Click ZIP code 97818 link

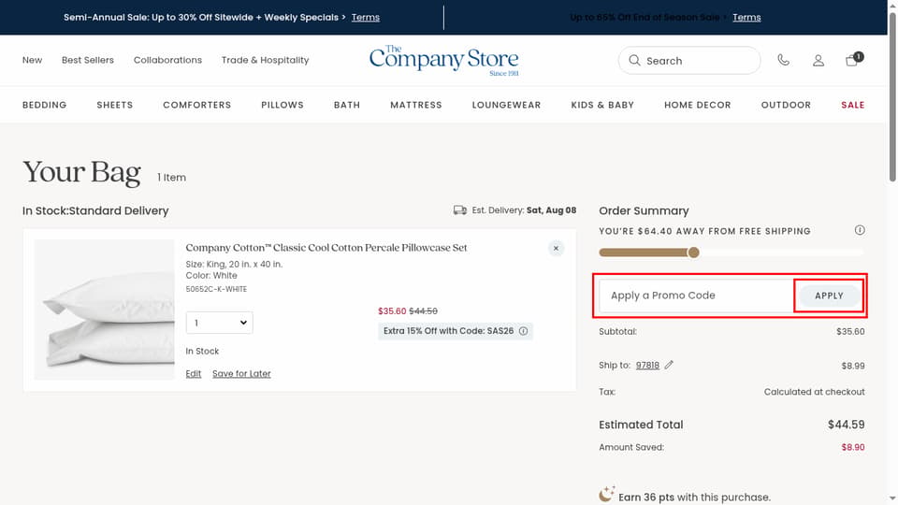coord(647,365)
